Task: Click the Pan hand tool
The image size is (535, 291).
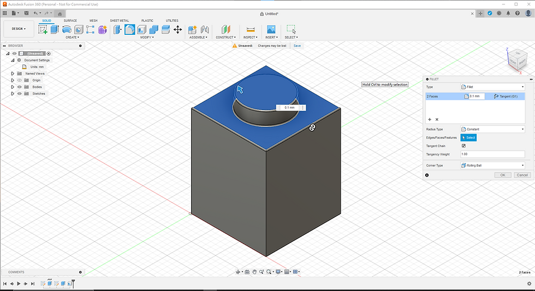Action: click(254, 272)
